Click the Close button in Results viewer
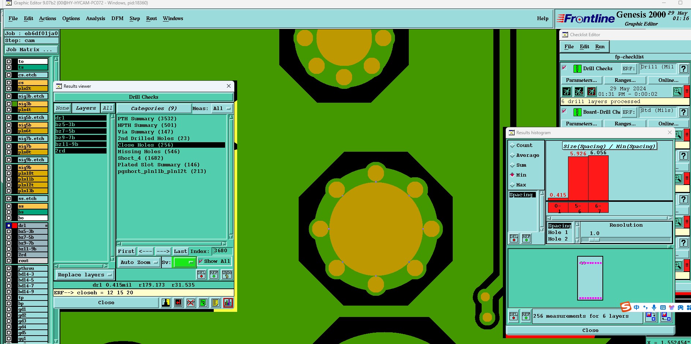The width and height of the screenshot is (691, 344). coord(106,303)
